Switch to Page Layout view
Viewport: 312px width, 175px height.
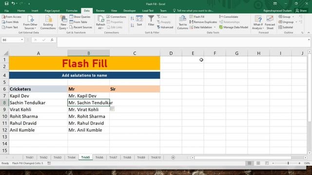pos(258,163)
